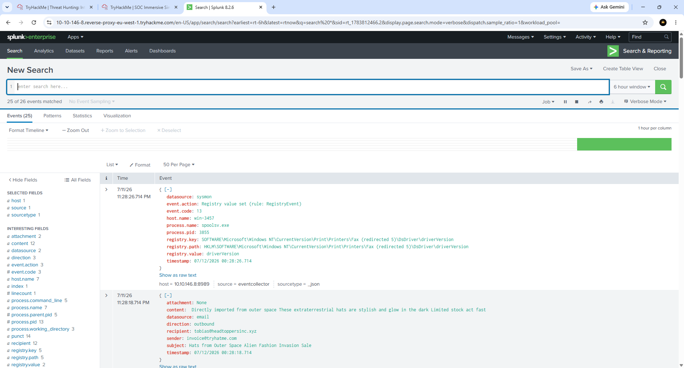
Task: Stop the search job
Action: [577, 102]
